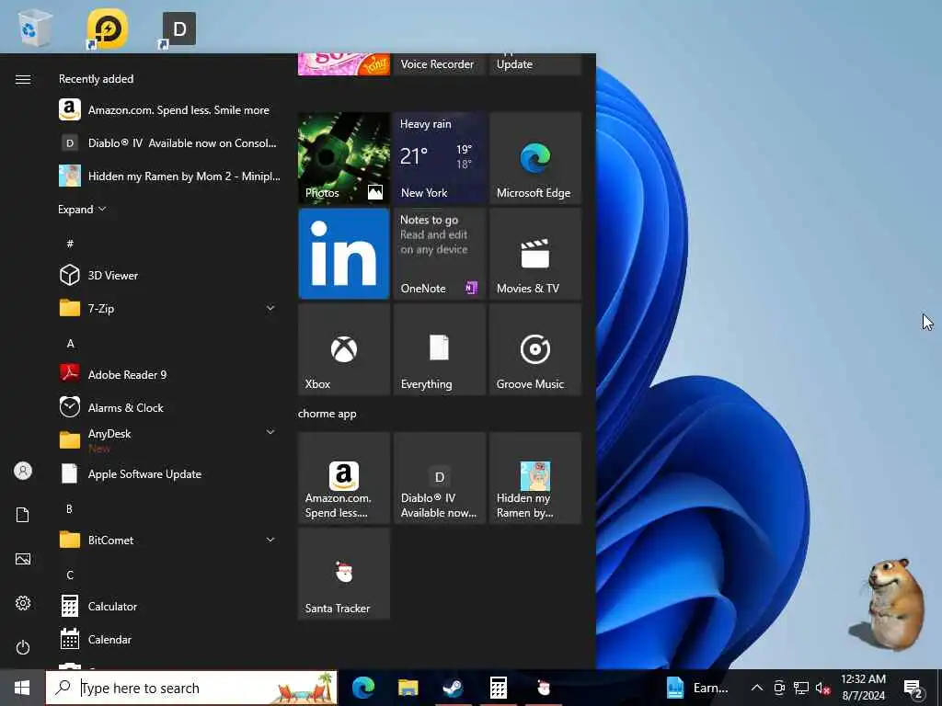Launch Adobe Reader 9

[170, 375]
